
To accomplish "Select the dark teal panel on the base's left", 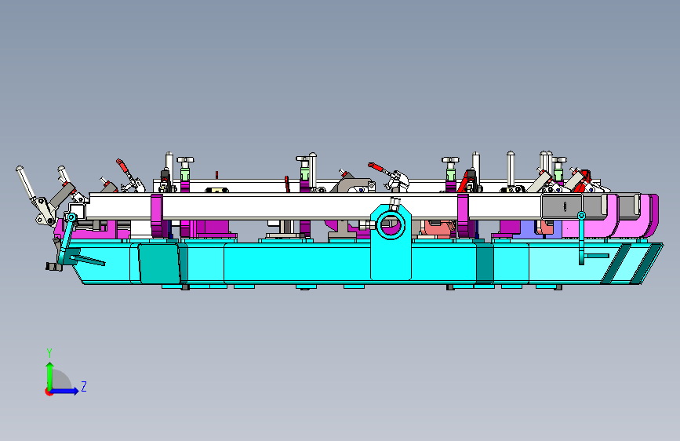I will (158, 263).
